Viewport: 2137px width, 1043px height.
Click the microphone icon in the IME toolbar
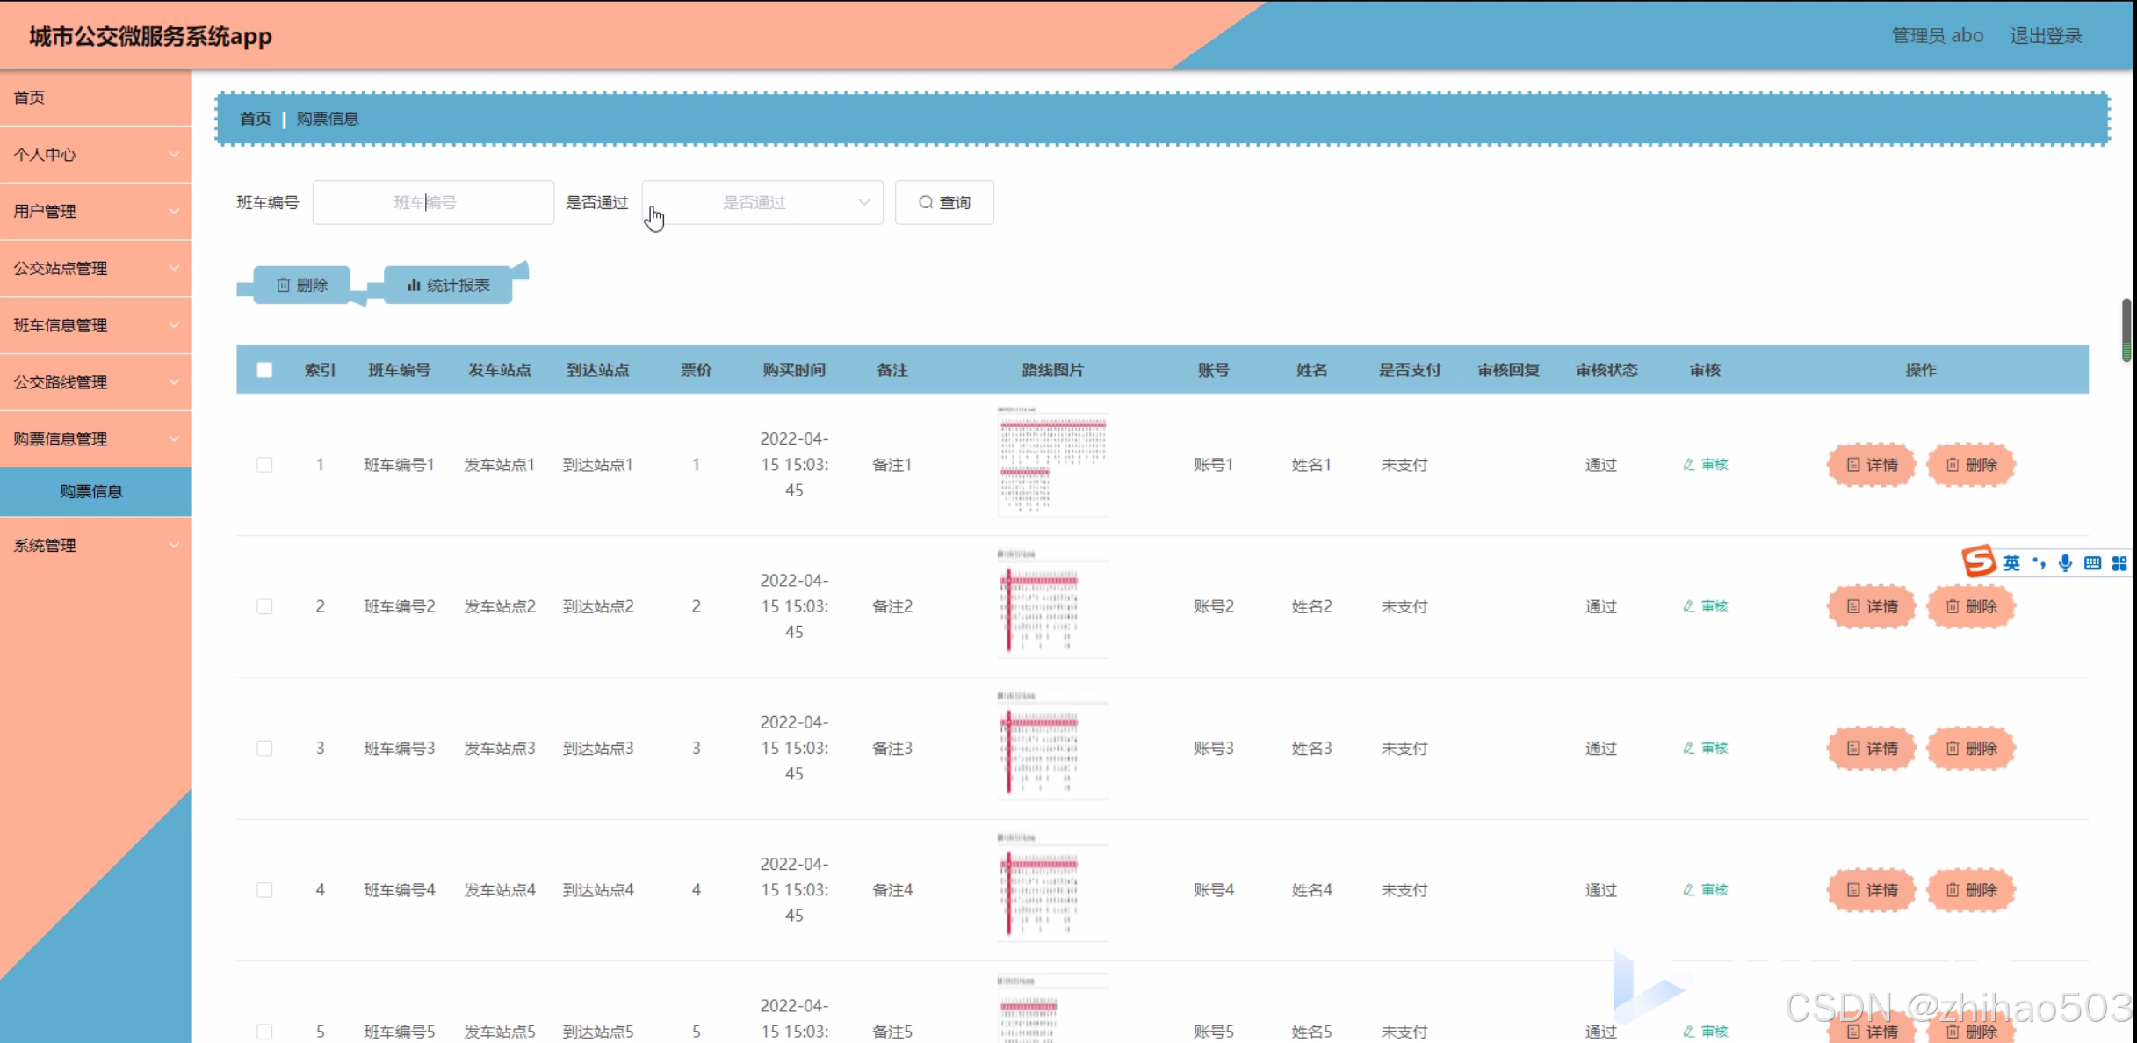[x=2065, y=563]
